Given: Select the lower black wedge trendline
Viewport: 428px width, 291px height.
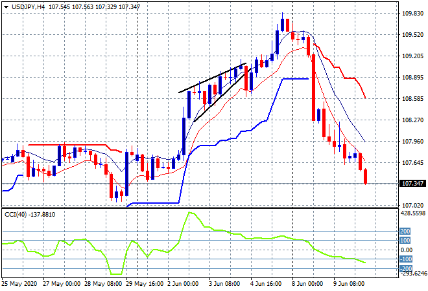Looking at the screenshot, I should pos(222,94).
